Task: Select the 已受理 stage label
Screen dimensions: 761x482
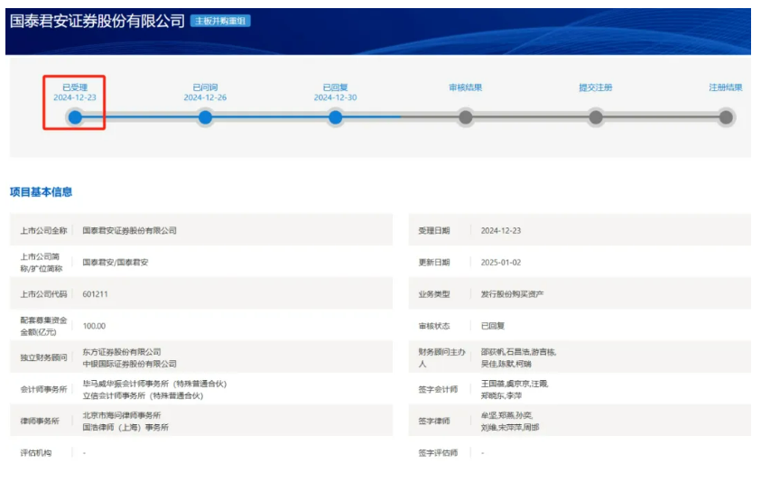Action: pos(75,88)
